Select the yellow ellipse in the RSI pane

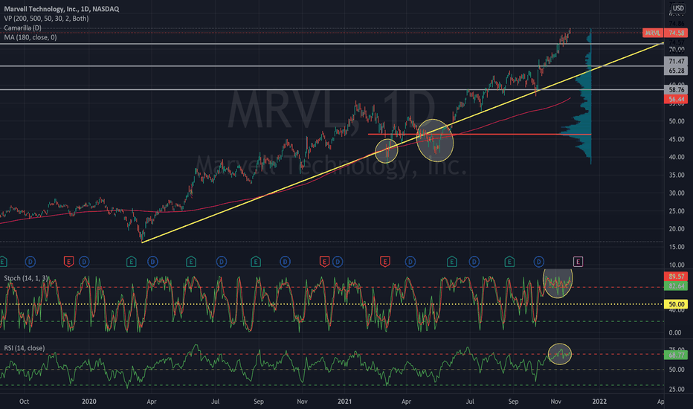(559, 354)
